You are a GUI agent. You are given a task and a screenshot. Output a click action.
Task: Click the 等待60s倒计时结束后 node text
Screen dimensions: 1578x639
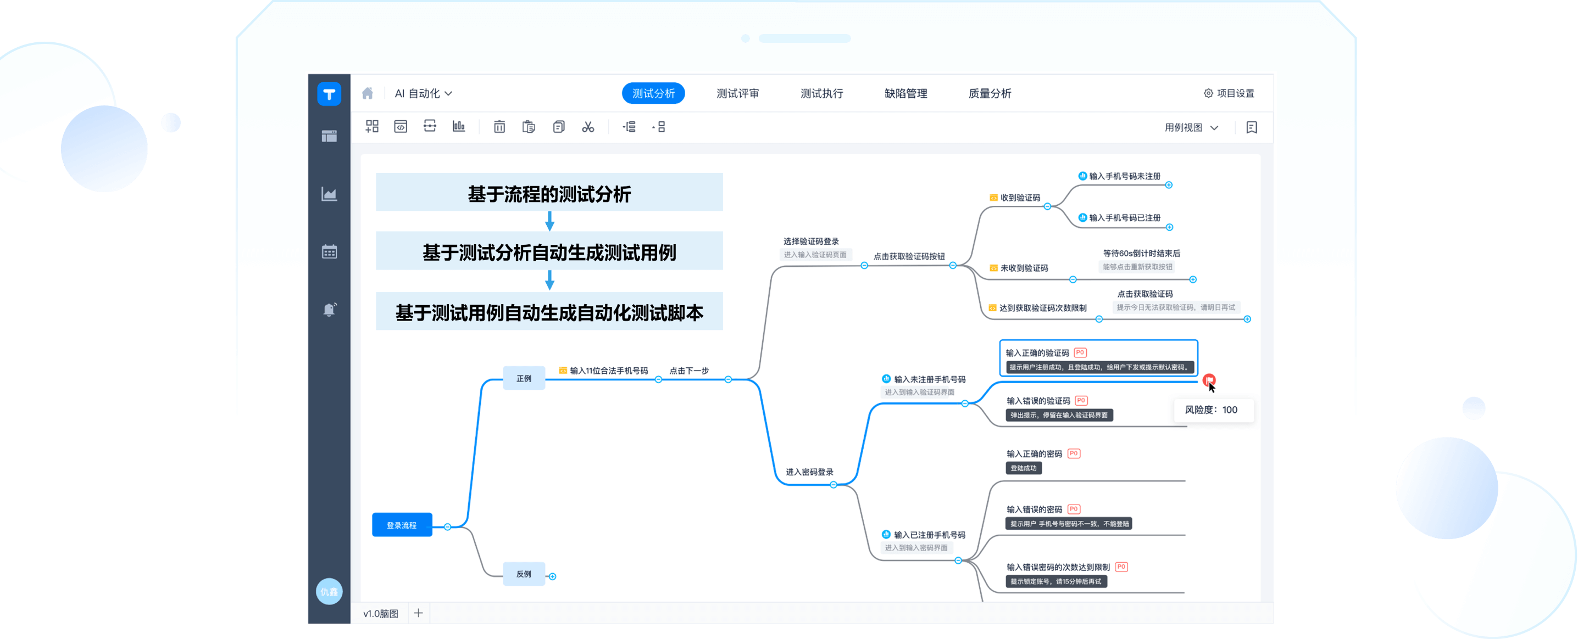[x=1141, y=253]
